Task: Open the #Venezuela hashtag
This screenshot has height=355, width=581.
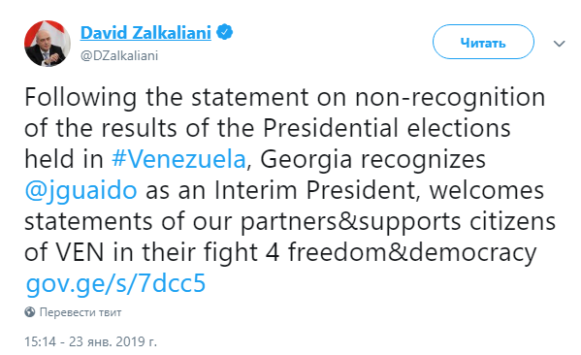Action: coord(178,159)
